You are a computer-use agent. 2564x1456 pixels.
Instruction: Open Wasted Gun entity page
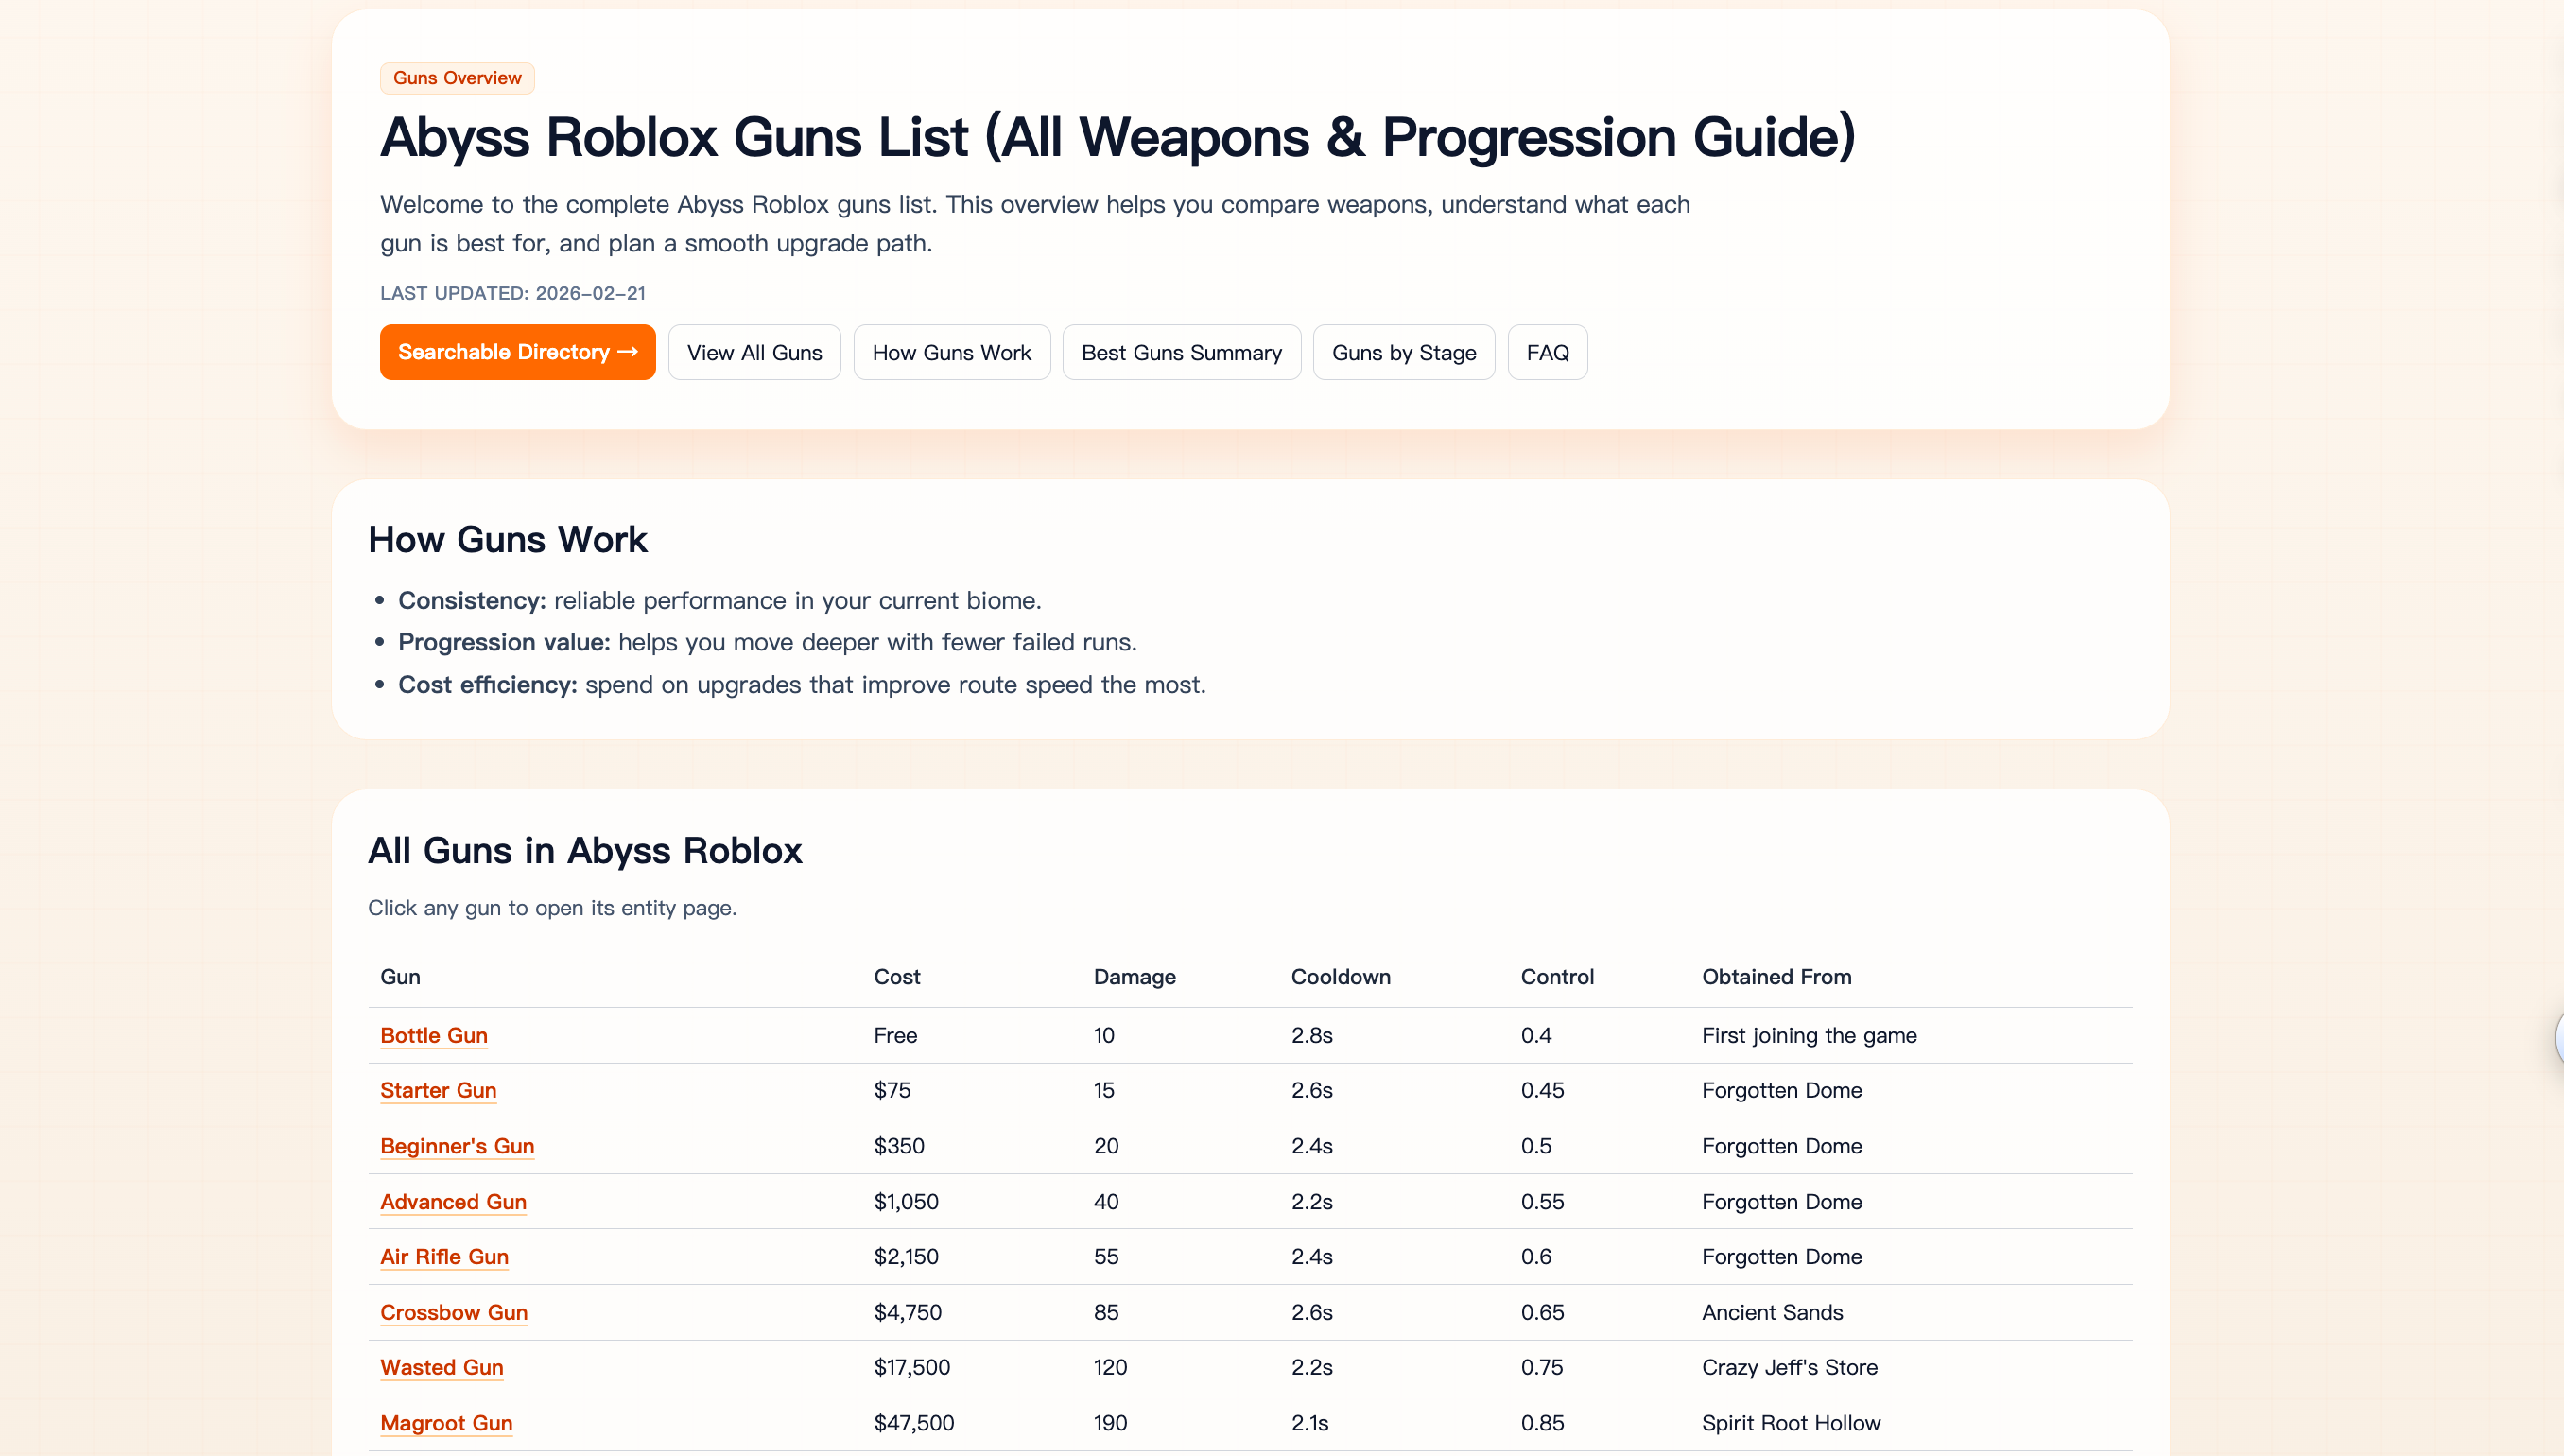pyautogui.click(x=441, y=1368)
